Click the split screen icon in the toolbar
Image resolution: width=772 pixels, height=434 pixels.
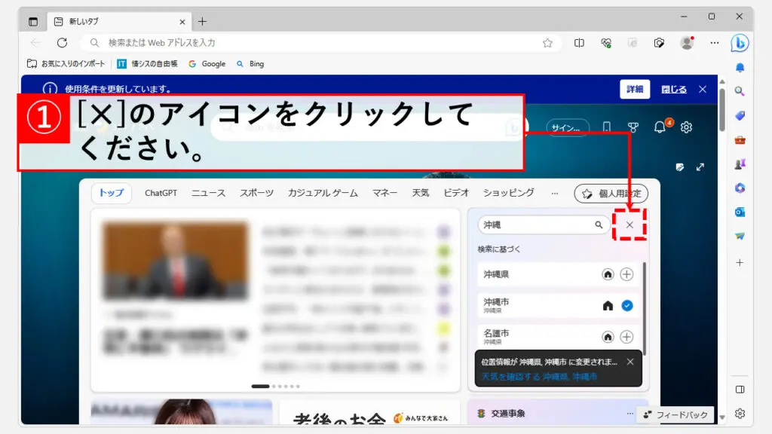pos(579,43)
